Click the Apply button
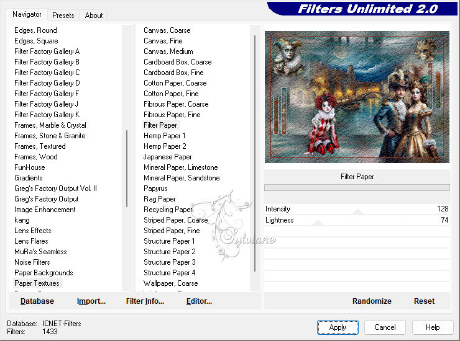 click(338, 327)
